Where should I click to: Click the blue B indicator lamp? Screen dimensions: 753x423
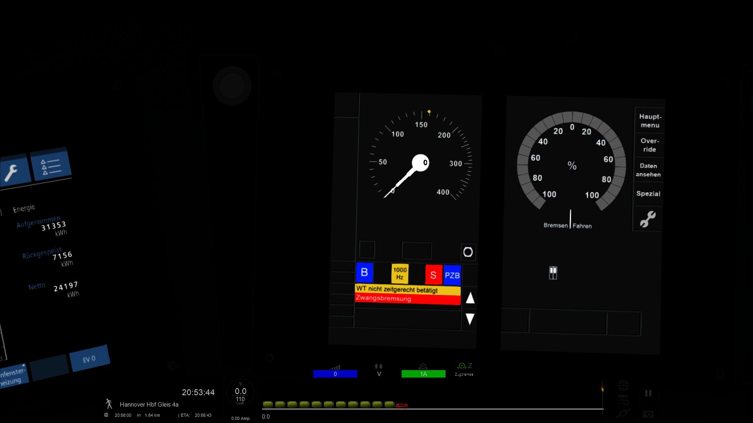point(364,272)
